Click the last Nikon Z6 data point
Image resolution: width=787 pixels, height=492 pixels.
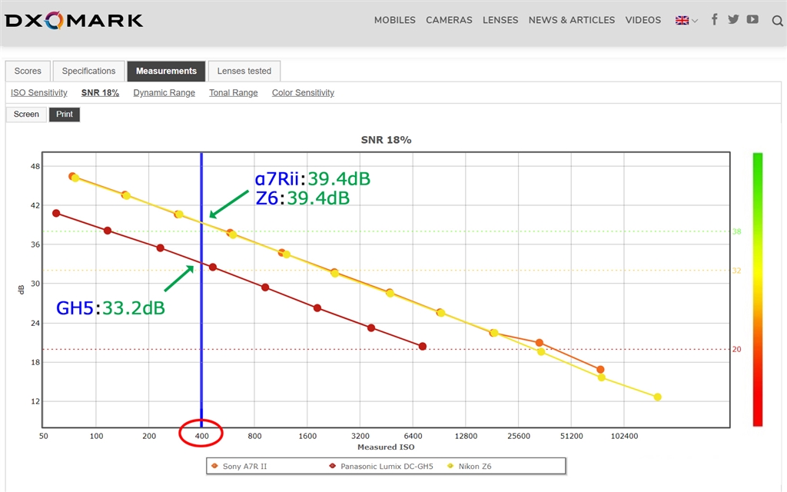click(x=658, y=397)
